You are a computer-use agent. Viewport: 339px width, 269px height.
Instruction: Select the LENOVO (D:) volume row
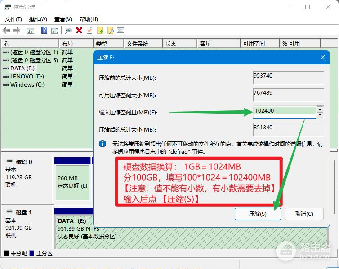click(x=27, y=77)
